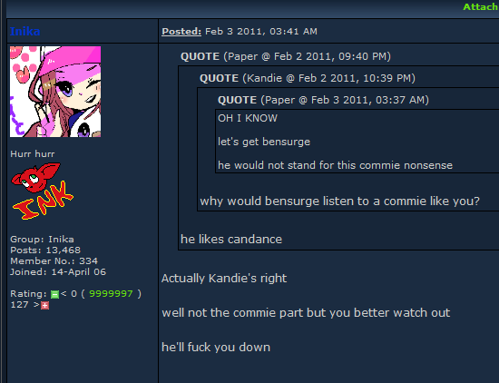Click the 'Group: Inika' profile detail

42,239
